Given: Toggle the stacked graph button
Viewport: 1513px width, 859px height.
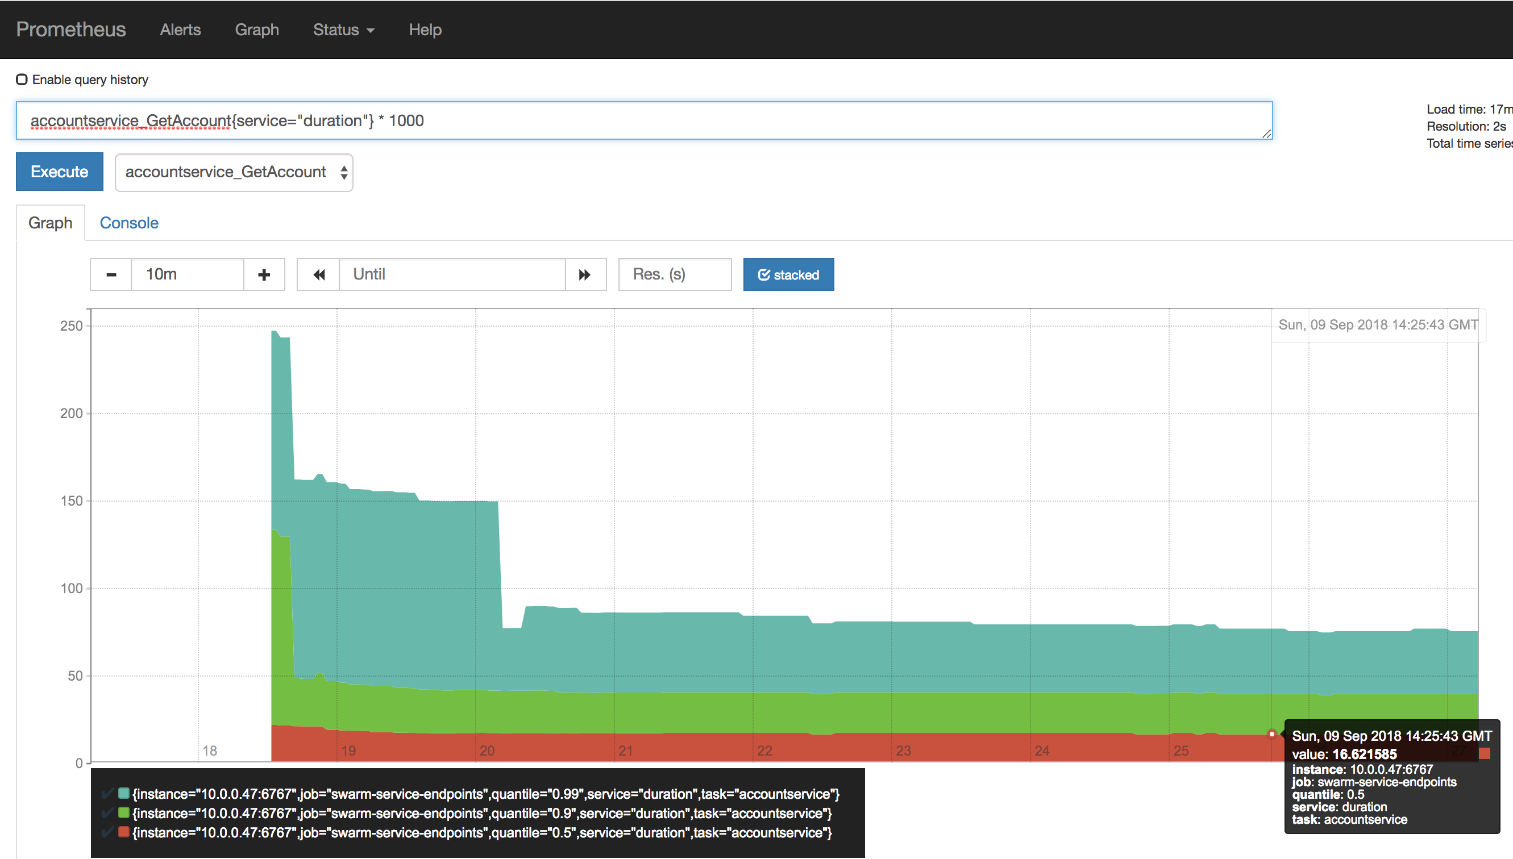Looking at the screenshot, I should coord(788,274).
